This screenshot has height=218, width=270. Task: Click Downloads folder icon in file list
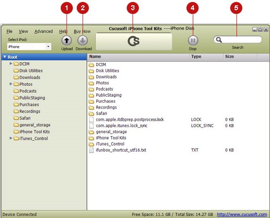91,77
